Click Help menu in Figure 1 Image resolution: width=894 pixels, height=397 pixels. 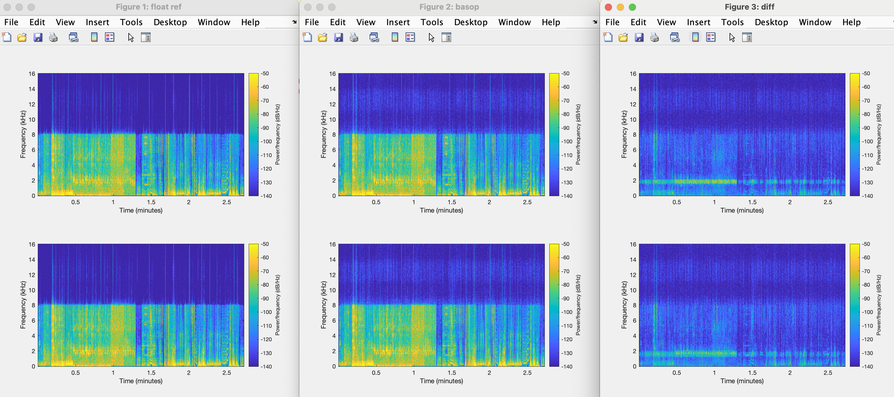[250, 22]
